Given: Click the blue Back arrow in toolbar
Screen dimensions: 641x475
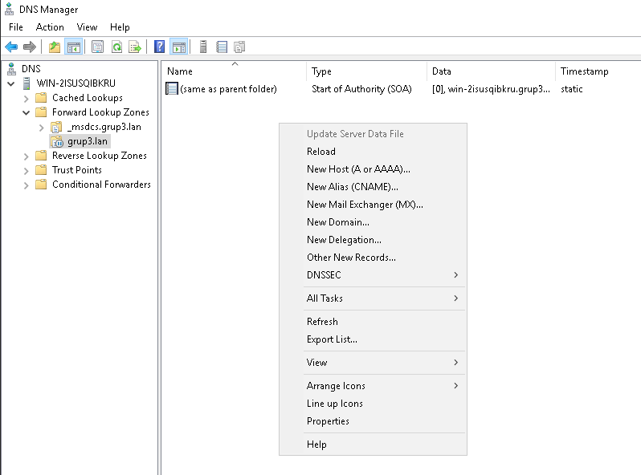Looking at the screenshot, I should (11, 47).
